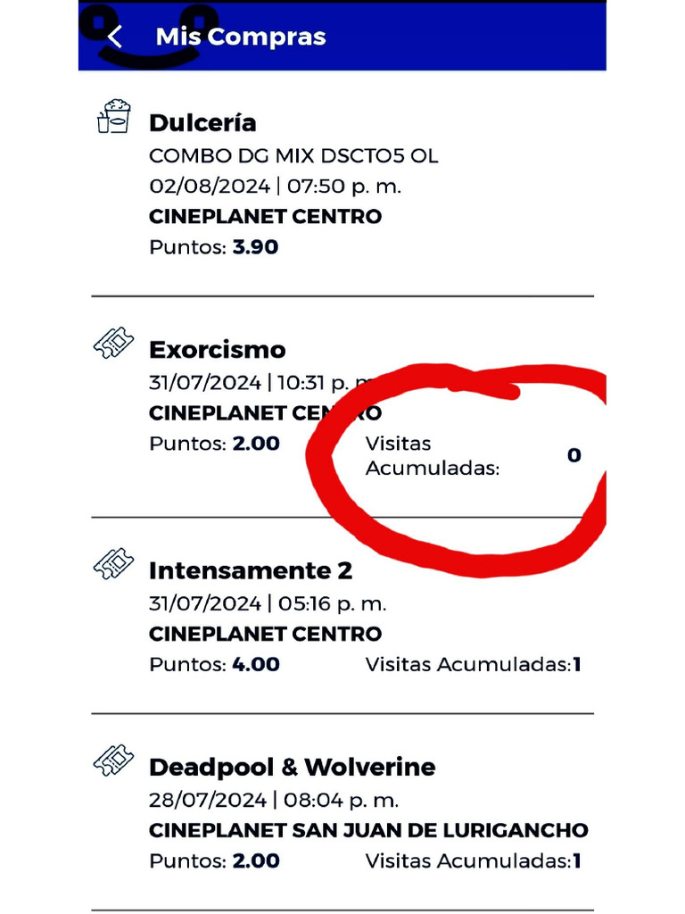
Task: Select COMBO DG MIX DSCTO5 OL text
Action: tap(293, 156)
